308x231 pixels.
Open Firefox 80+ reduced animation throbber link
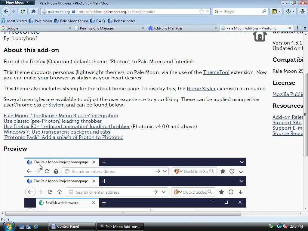coord(66,126)
